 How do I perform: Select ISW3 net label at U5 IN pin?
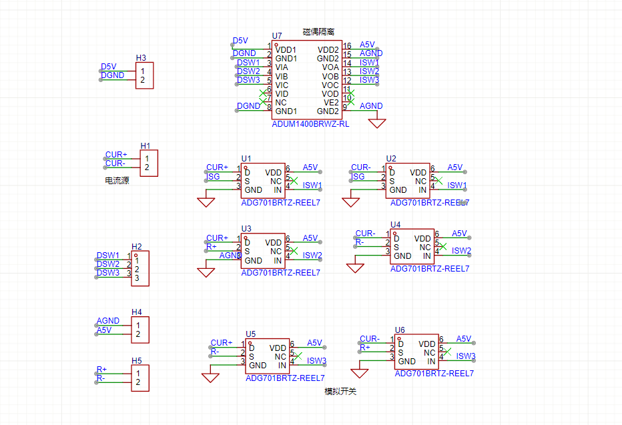tap(317, 361)
